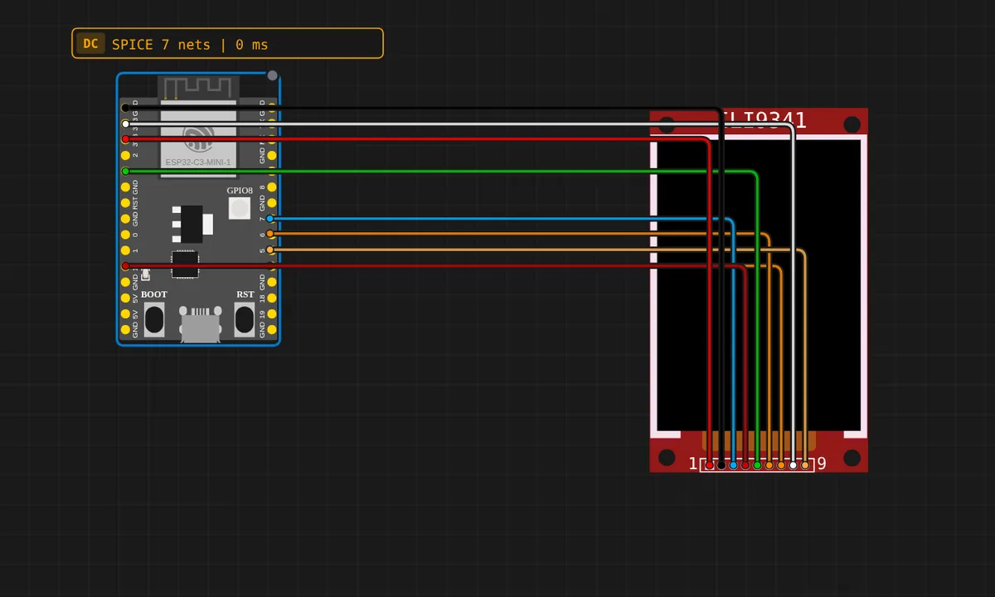Click the yellow pin labeled 2 on the ESP32
Viewport: 995px width, 597px height.
point(125,155)
